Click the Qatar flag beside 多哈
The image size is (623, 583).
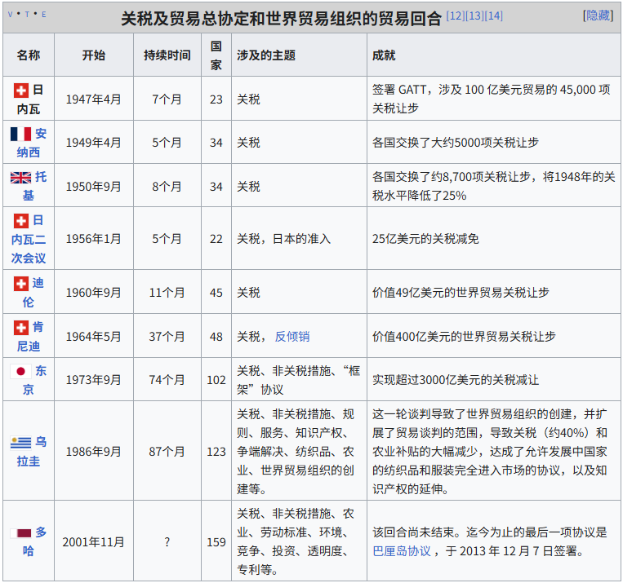click(x=20, y=533)
